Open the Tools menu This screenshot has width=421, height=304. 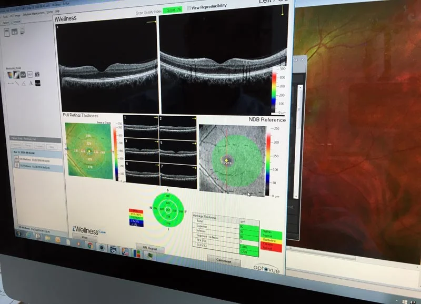(x=5, y=17)
